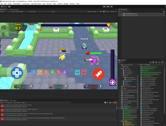Click the Project favorites star icon
The height and width of the screenshot is (126, 166).
coord(159,62)
